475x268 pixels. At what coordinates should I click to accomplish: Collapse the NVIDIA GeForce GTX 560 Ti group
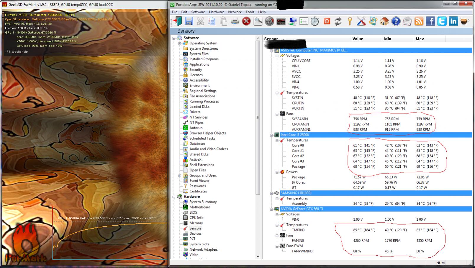pos(271,209)
